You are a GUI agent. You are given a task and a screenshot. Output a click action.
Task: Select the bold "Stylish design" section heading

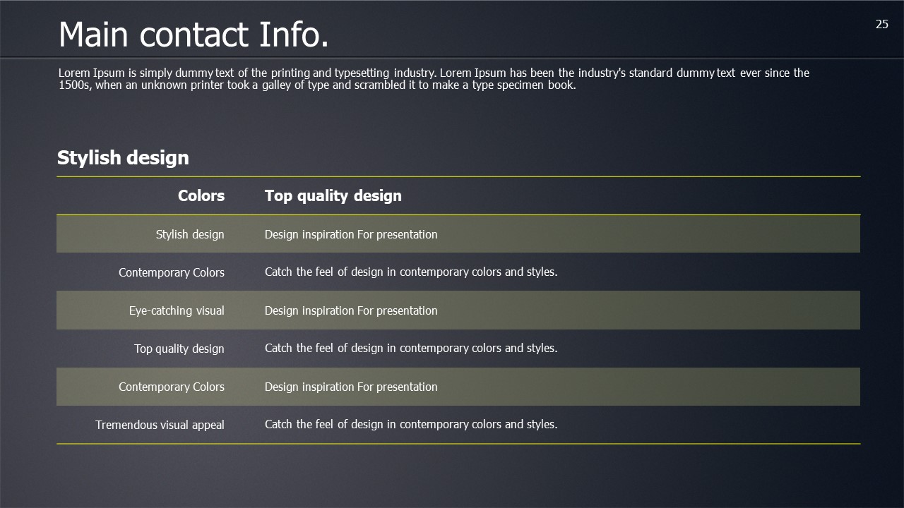(123, 158)
